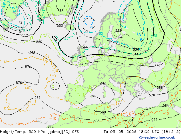Select the 528 label beneath the -35 label
The height and width of the screenshot is (140, 181).
coord(87,30)
